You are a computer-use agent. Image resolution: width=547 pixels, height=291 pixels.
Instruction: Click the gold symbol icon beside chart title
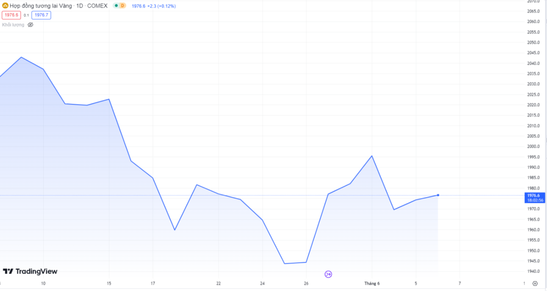[x=5, y=6]
